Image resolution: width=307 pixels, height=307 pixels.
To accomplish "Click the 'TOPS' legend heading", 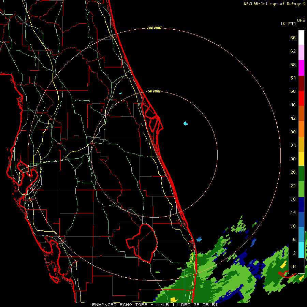I will (300, 20).
